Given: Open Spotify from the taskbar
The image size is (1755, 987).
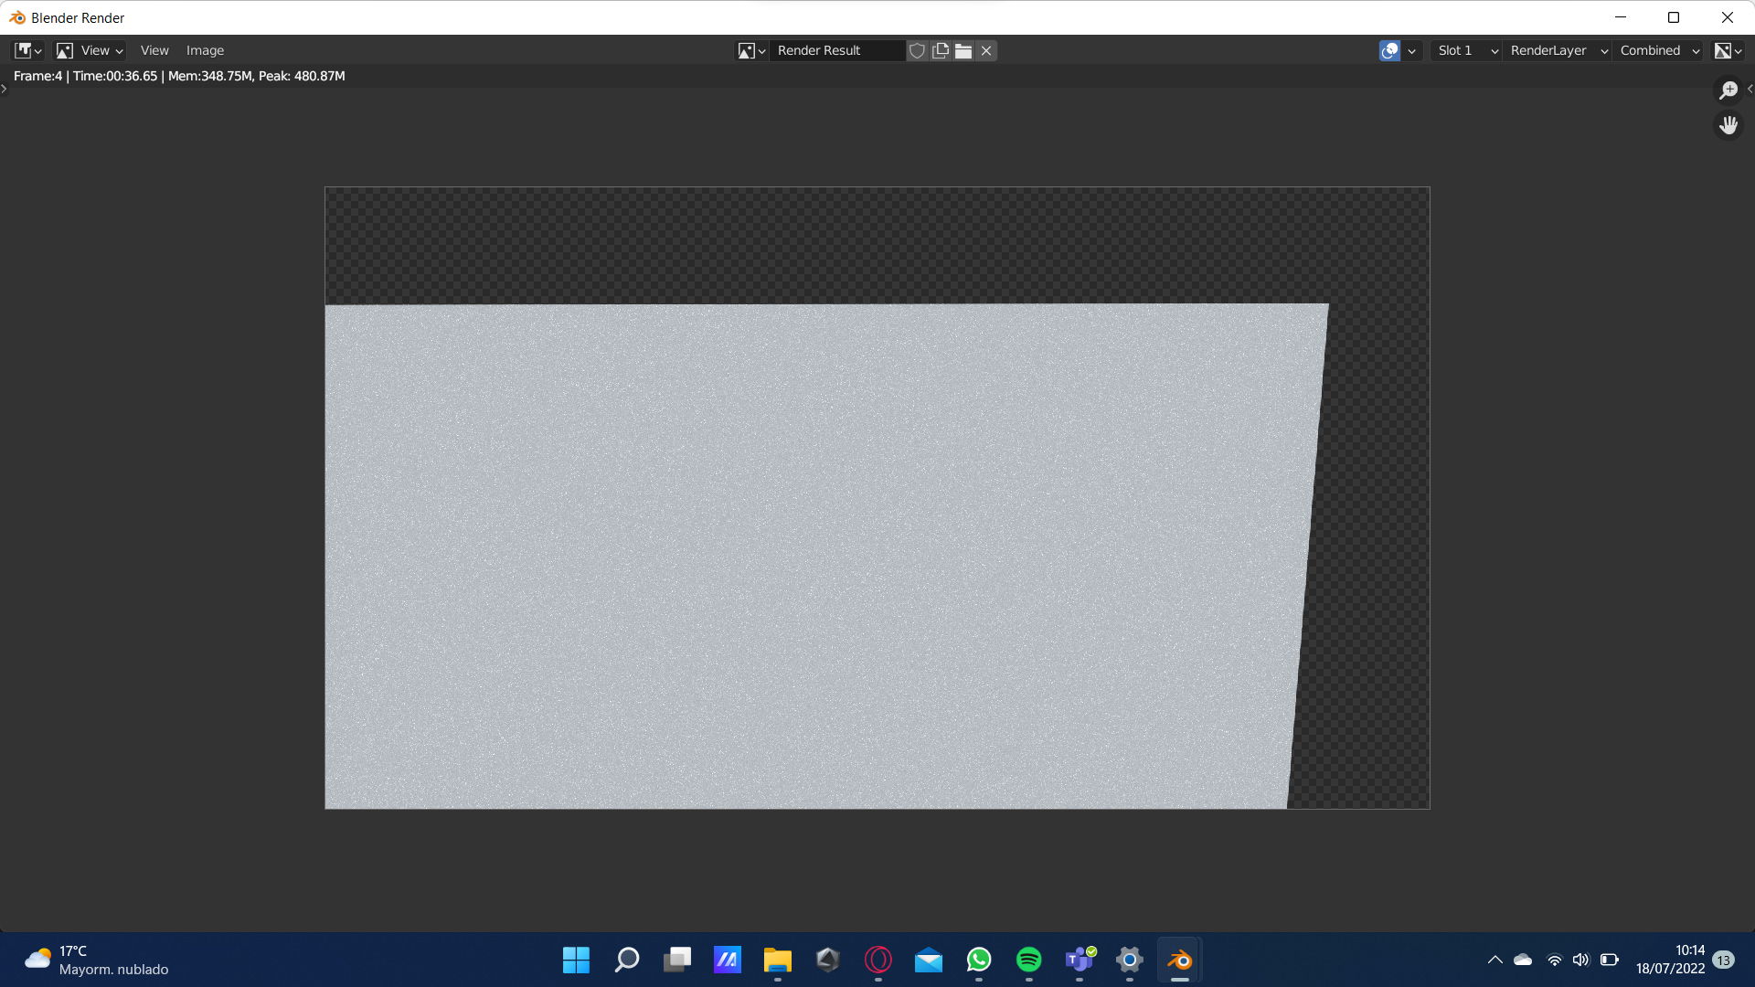Looking at the screenshot, I should [x=1028, y=960].
